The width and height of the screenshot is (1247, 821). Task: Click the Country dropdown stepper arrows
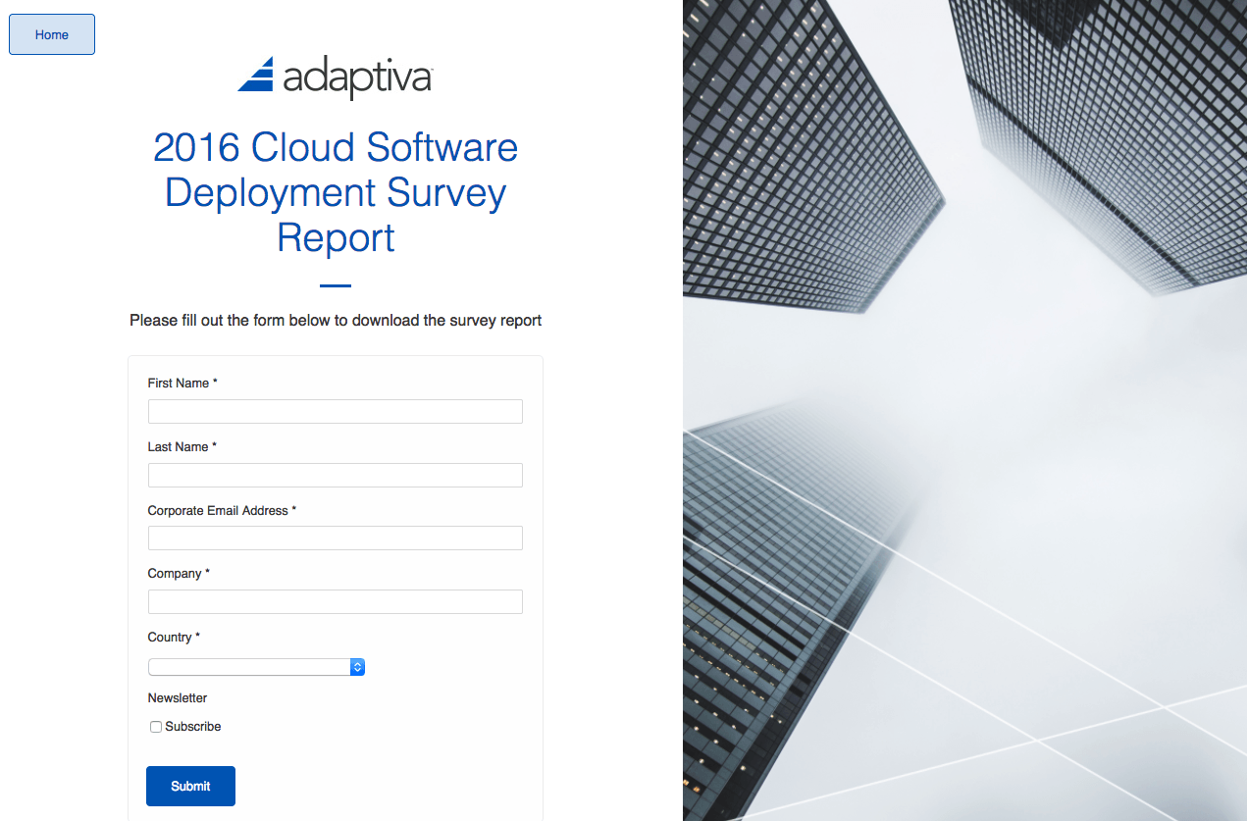click(357, 666)
